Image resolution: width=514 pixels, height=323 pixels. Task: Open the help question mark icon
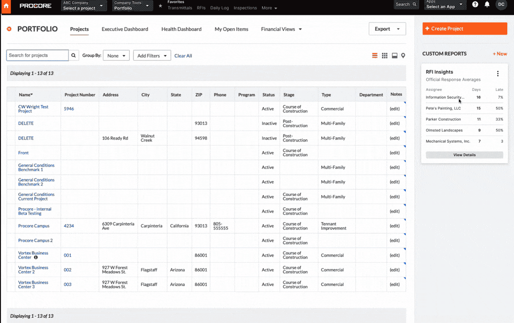[x=475, y=4]
